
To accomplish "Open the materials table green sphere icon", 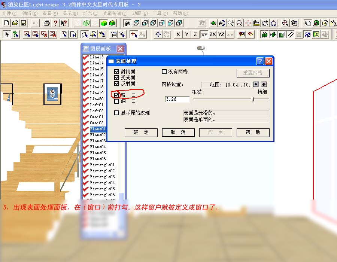I will point(316,23).
